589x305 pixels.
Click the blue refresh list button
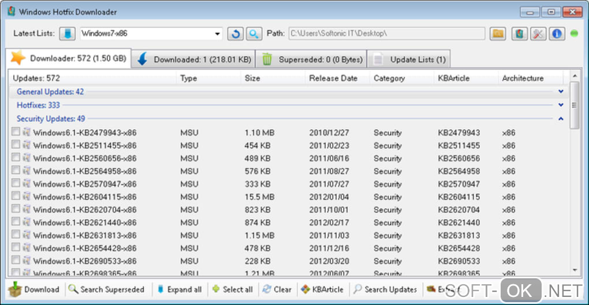236,34
